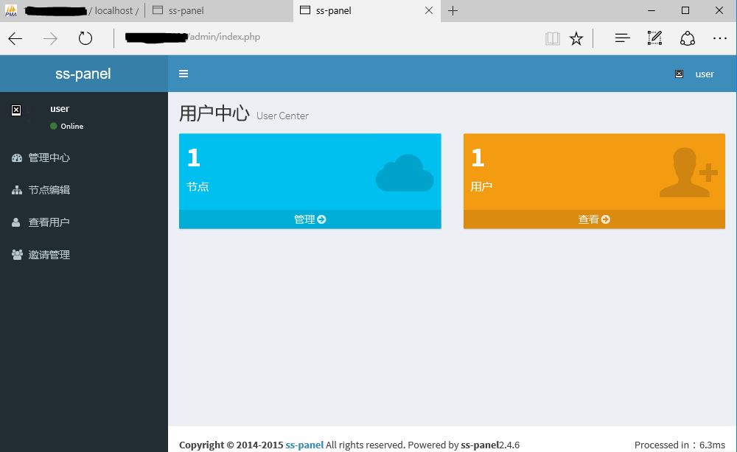Click the arrow icon next to 查看
The image size is (737, 452).
[x=605, y=219]
